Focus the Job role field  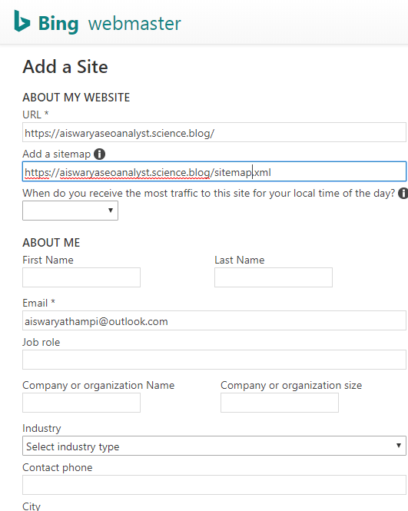coord(214,360)
